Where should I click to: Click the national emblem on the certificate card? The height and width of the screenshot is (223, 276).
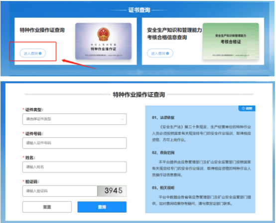point(103,34)
